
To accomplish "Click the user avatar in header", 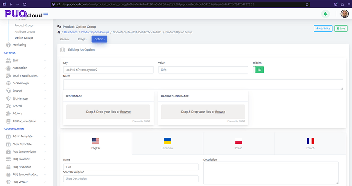I will point(344,14).
